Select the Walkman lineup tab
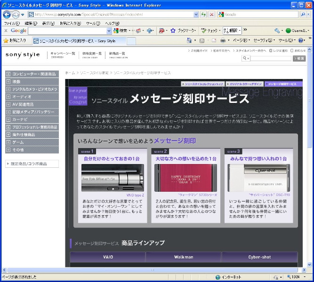 coord(184,257)
